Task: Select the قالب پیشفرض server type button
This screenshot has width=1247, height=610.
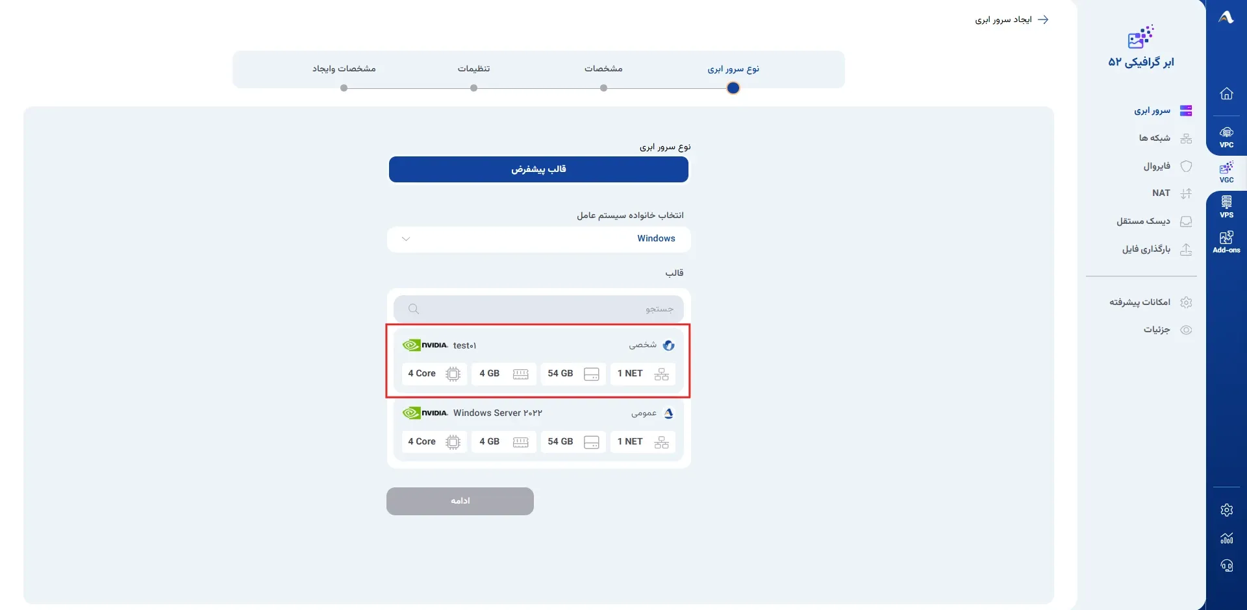Action: tap(538, 169)
